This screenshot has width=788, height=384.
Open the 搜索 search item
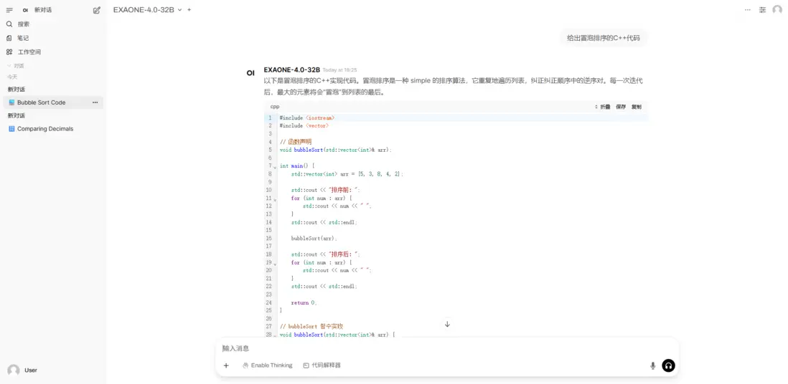pos(53,24)
